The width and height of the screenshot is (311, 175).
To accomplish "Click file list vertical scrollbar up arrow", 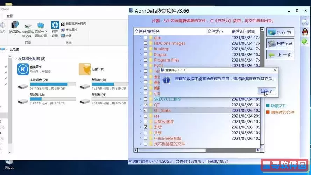I will (262, 29).
